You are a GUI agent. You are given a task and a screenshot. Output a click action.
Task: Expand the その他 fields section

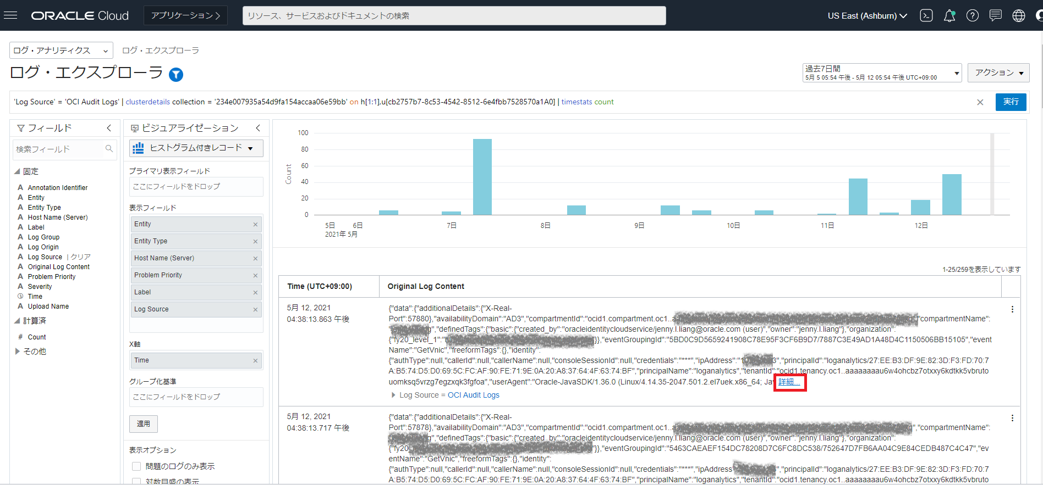pyautogui.click(x=18, y=352)
